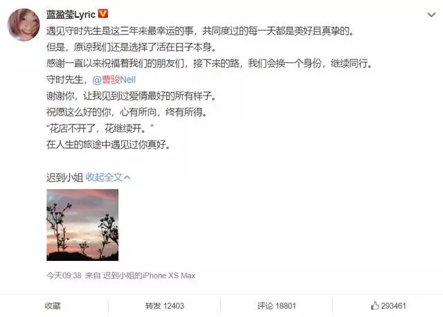
Task: Open the 今天09:38 timestamp link
Action: pyautogui.click(x=64, y=275)
